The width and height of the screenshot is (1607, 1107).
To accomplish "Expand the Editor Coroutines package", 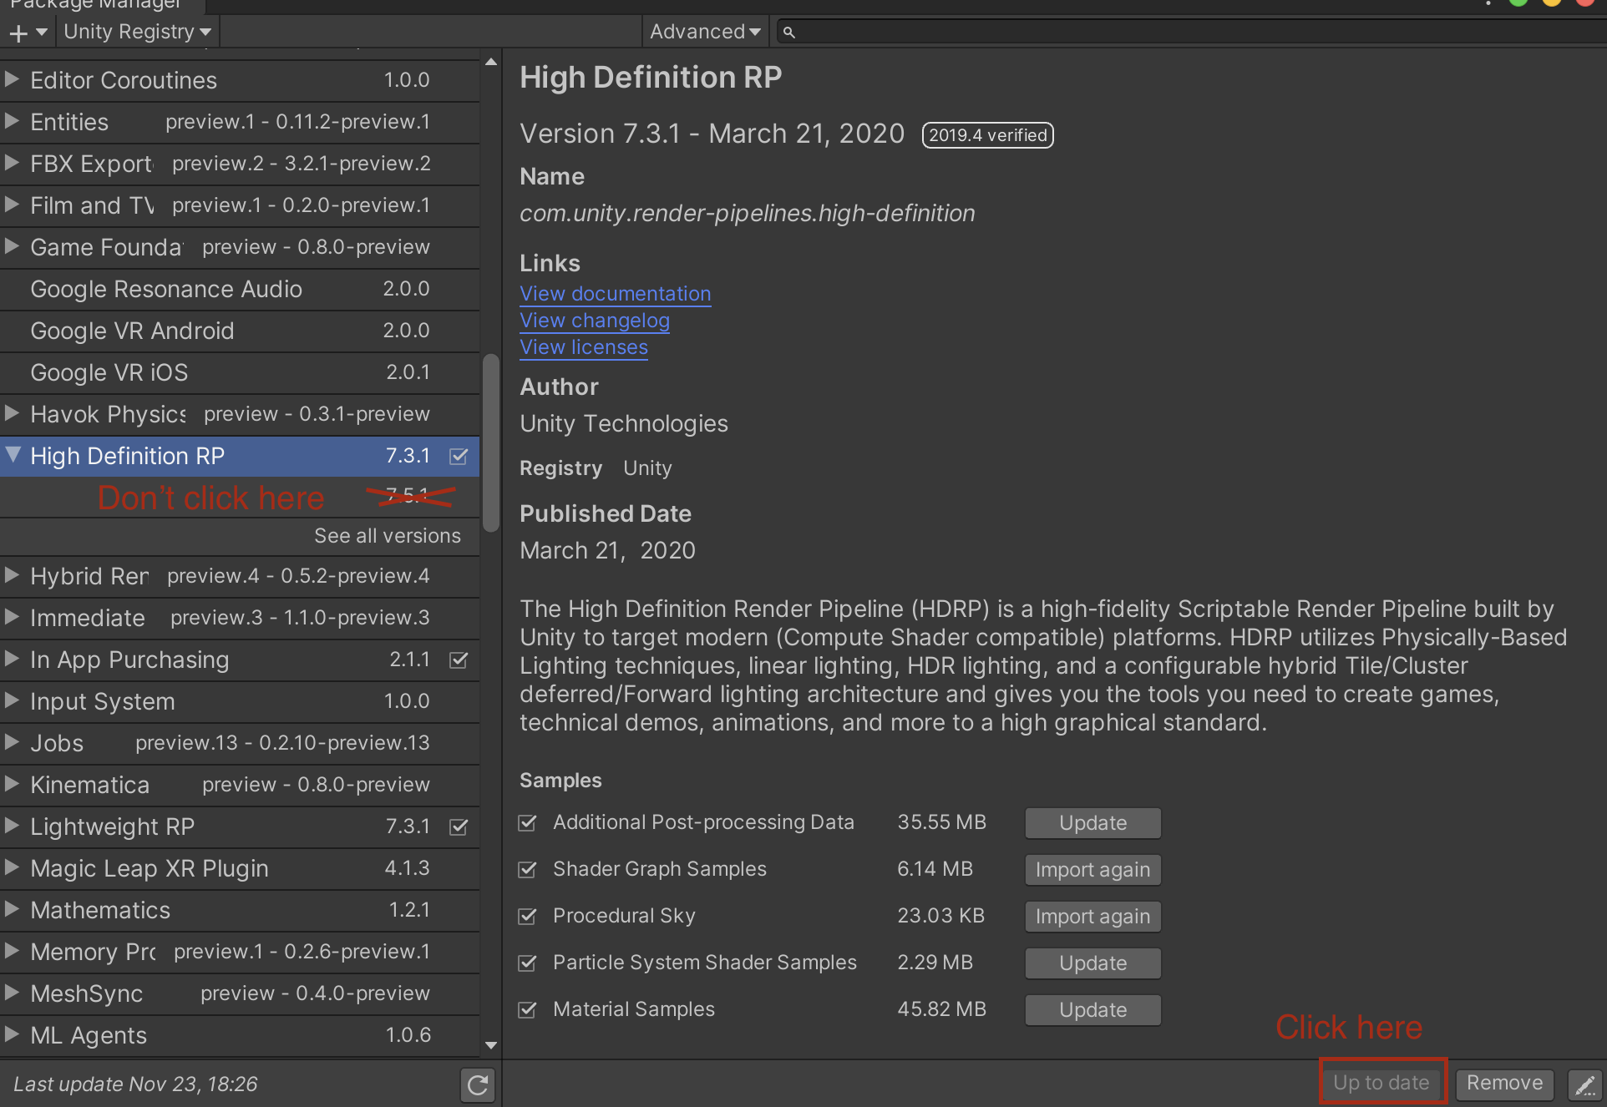I will pyautogui.click(x=12, y=79).
